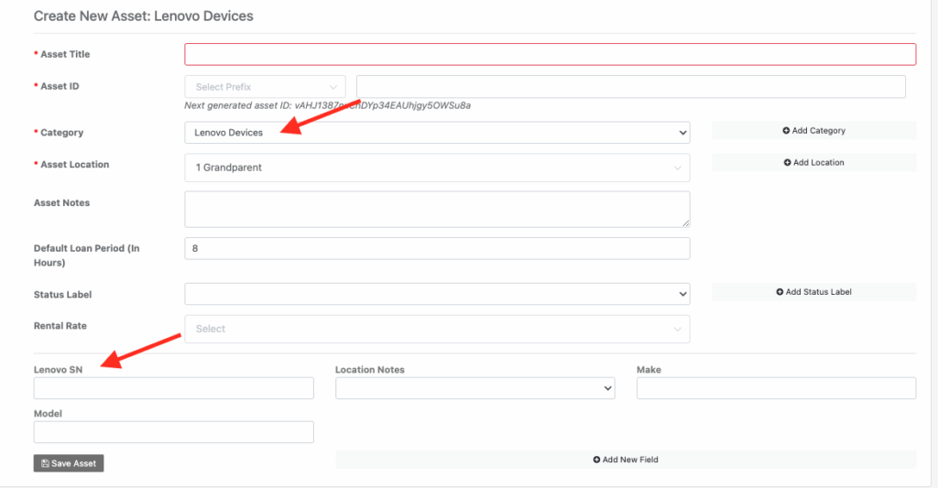Open the Status Label dropdown
Viewport: 938px width, 488px height.
coord(436,294)
